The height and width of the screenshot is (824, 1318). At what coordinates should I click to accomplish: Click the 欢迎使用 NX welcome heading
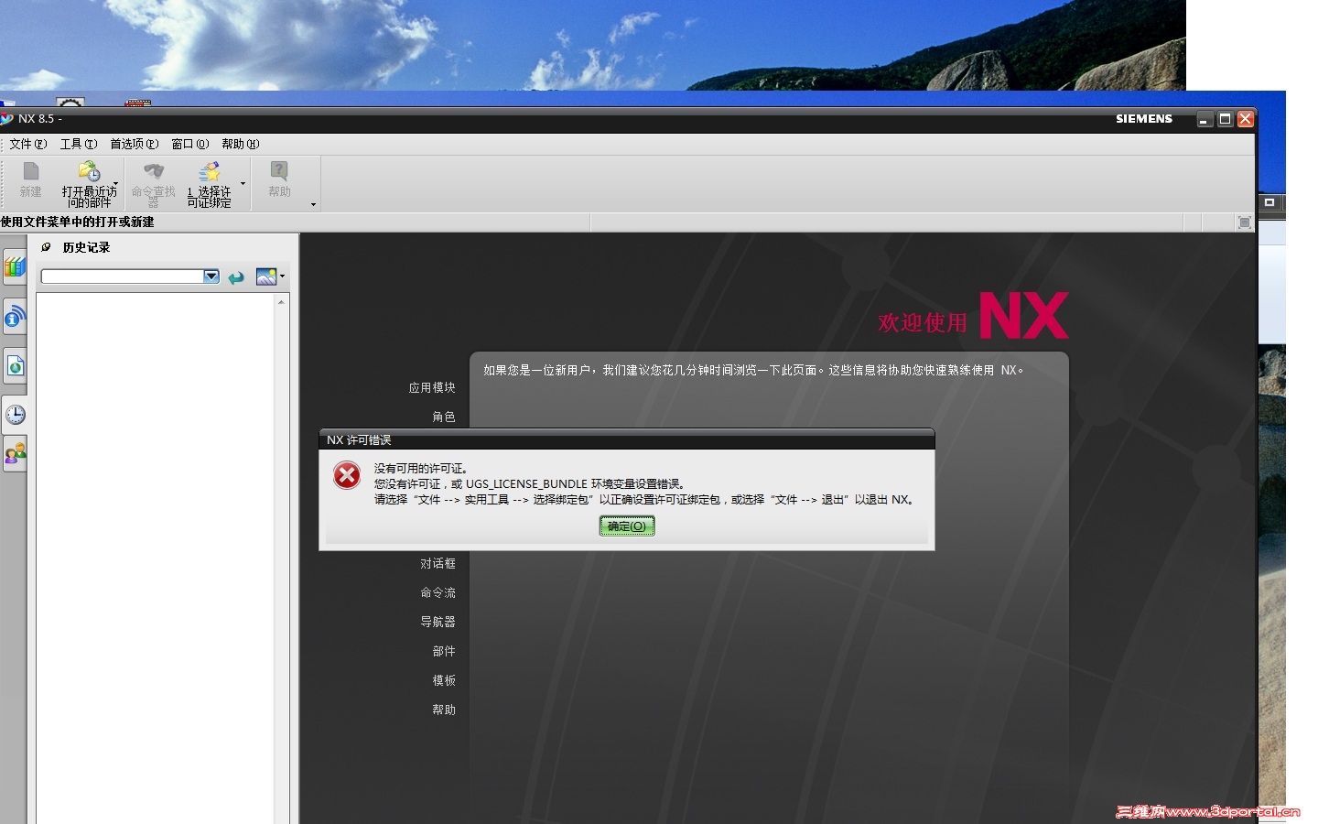click(x=973, y=316)
